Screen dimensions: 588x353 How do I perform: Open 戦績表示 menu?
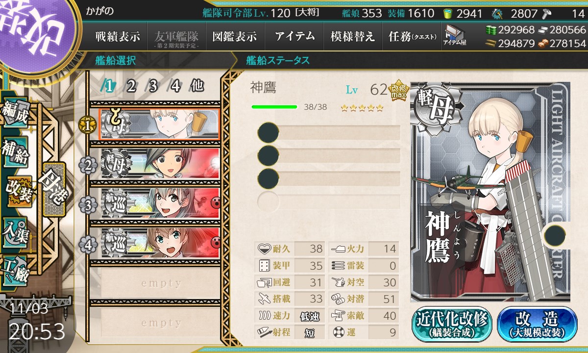[118, 37]
